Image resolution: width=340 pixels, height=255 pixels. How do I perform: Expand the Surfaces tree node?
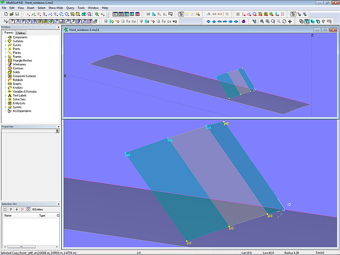pos(5,41)
